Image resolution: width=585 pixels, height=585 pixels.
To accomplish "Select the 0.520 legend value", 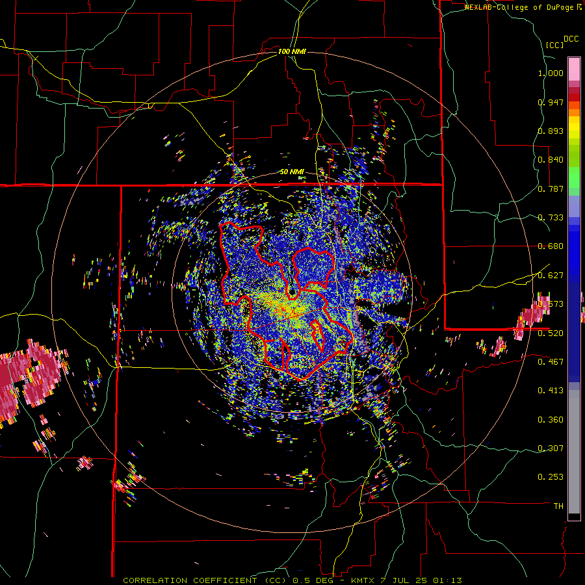I will [x=551, y=333].
